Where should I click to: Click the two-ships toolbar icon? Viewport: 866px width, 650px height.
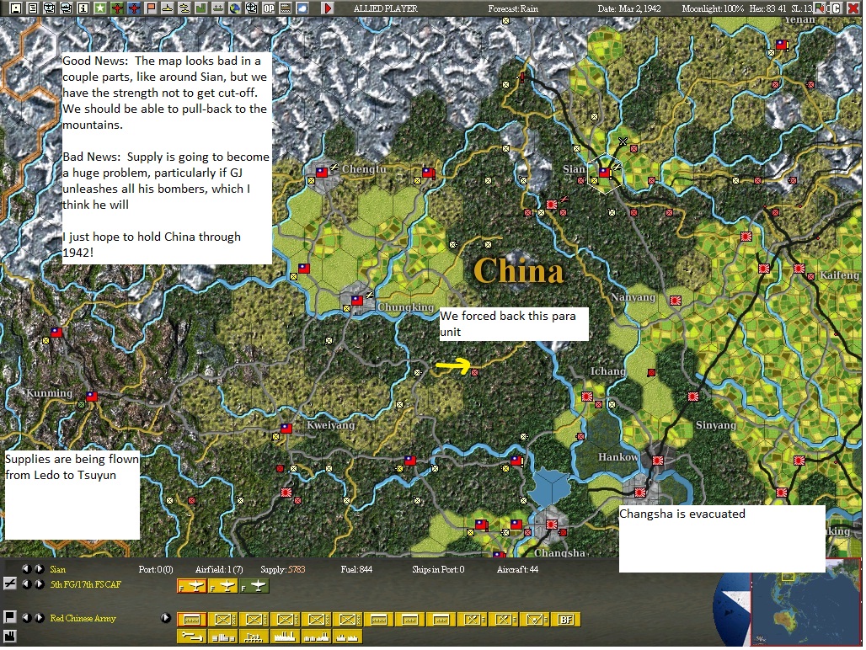(184, 8)
